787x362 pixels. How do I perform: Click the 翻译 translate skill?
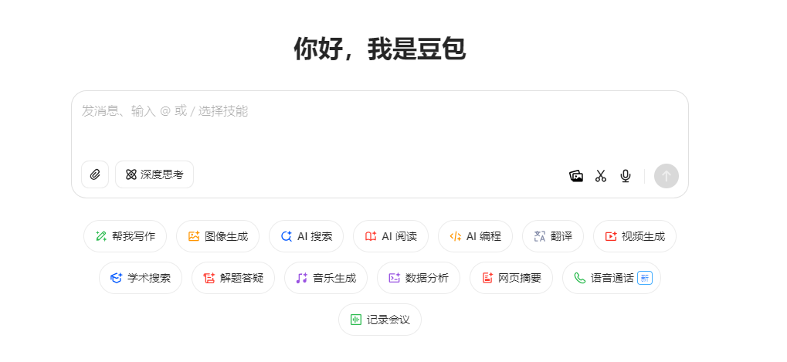(x=553, y=236)
